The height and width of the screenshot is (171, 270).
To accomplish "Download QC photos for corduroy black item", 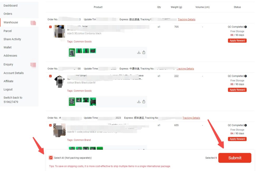I will pyautogui.click(x=139, y=52).
